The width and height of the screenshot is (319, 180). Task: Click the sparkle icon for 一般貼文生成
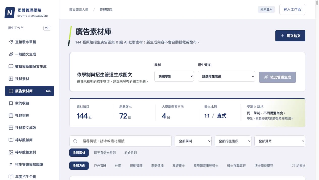coord(11,54)
